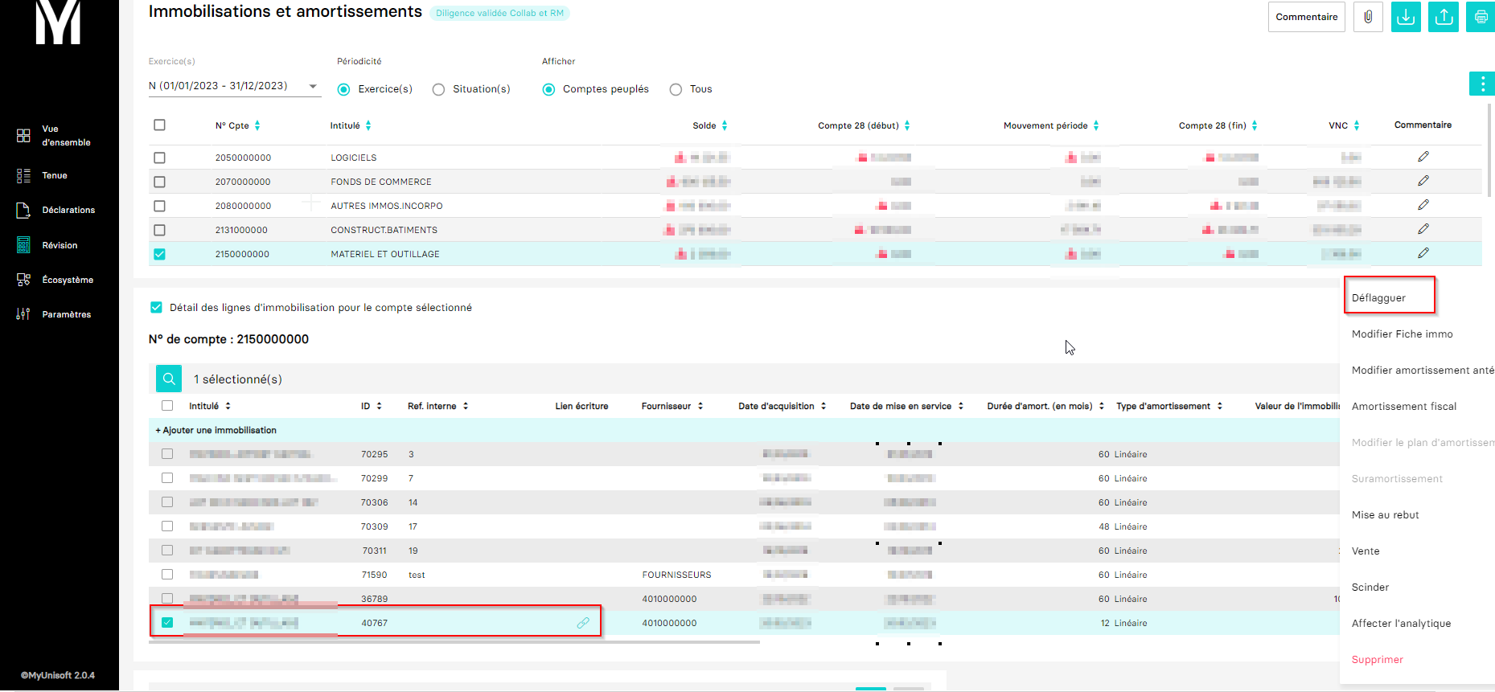Uncheck detail lines for selected account
The width and height of the screenshot is (1495, 692).
coord(156,307)
